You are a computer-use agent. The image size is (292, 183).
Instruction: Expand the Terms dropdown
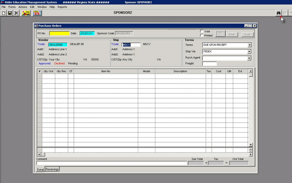[249, 45]
